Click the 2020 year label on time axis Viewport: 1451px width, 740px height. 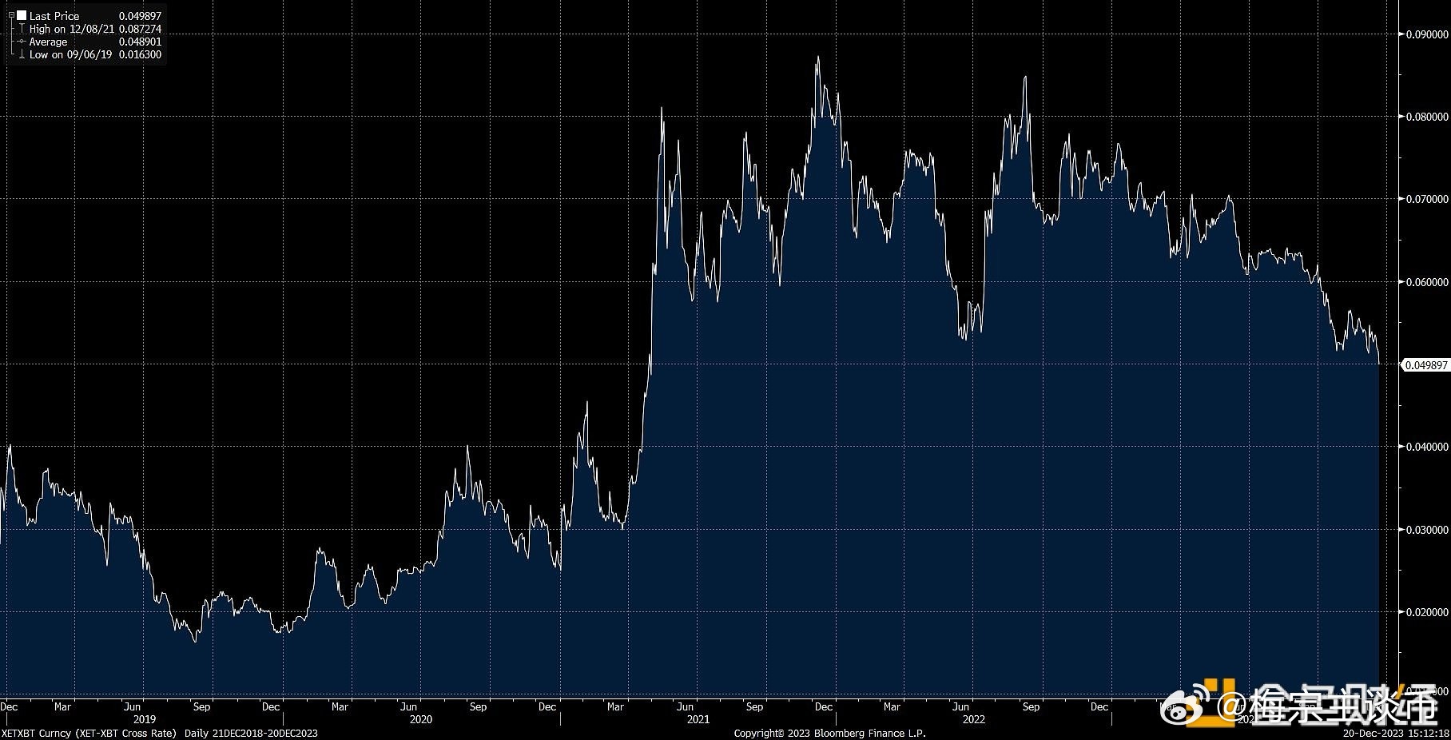click(x=420, y=719)
